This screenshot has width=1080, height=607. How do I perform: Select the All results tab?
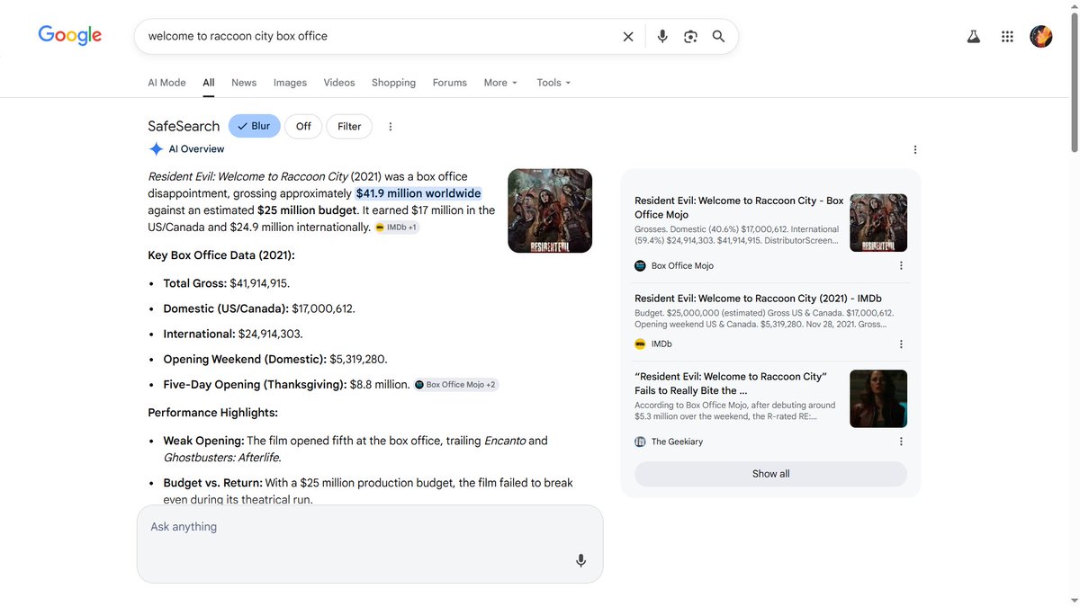[209, 83]
